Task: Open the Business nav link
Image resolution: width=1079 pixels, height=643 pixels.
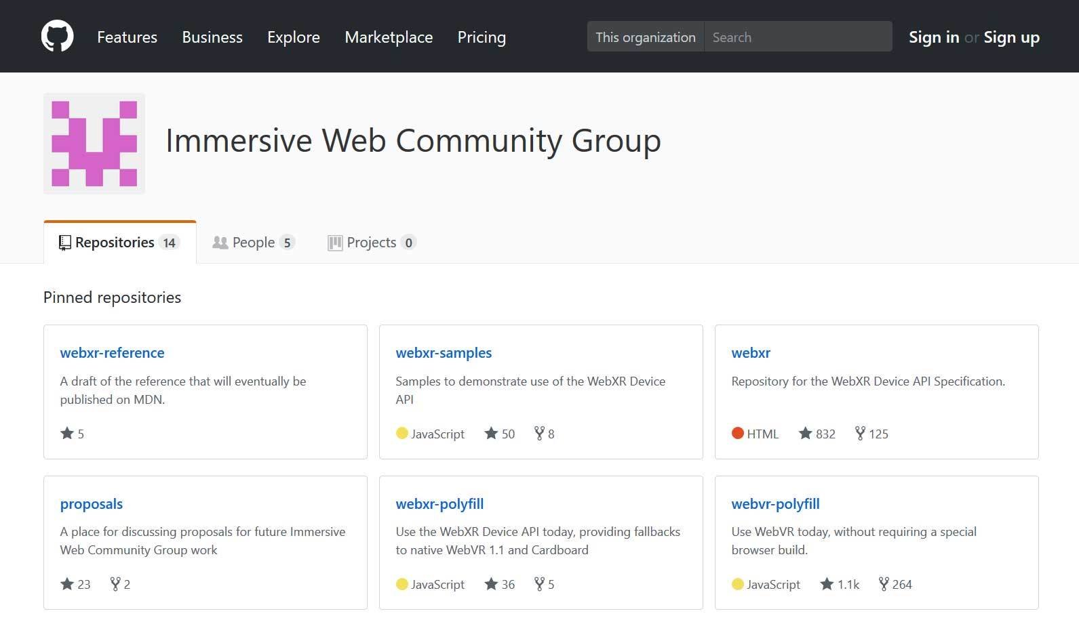Action: [x=212, y=37]
